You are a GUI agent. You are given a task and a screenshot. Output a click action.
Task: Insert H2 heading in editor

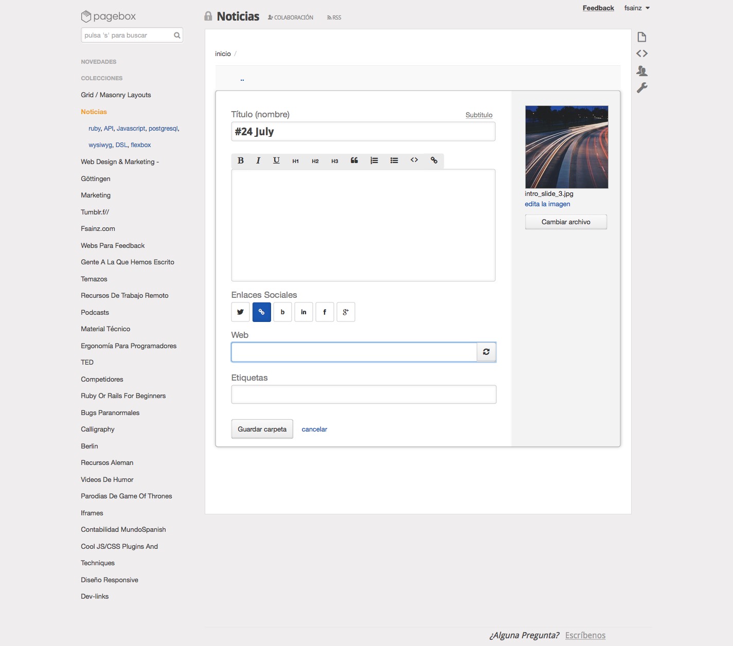(315, 161)
